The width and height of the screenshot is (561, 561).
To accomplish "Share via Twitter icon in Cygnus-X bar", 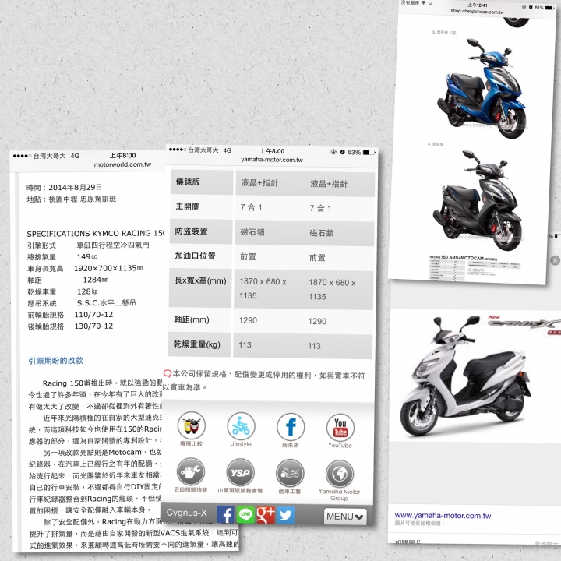I will coord(285,515).
